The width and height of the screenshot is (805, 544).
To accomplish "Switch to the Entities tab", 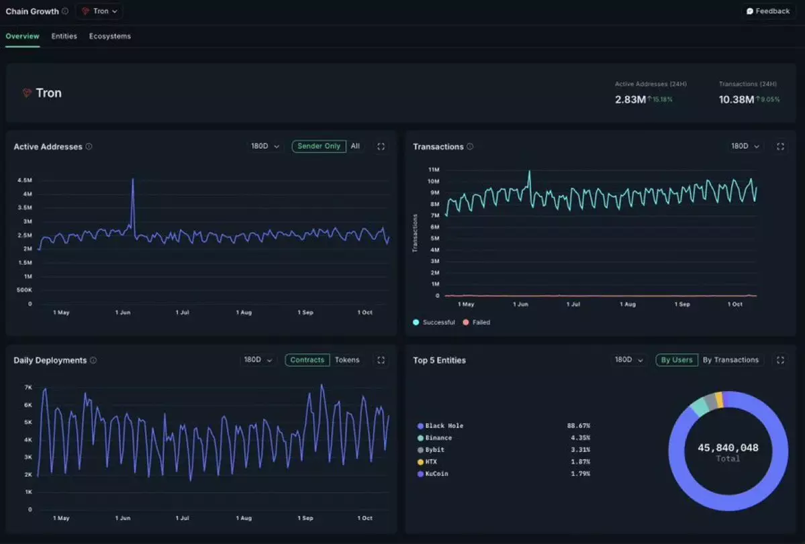I will 64,36.
